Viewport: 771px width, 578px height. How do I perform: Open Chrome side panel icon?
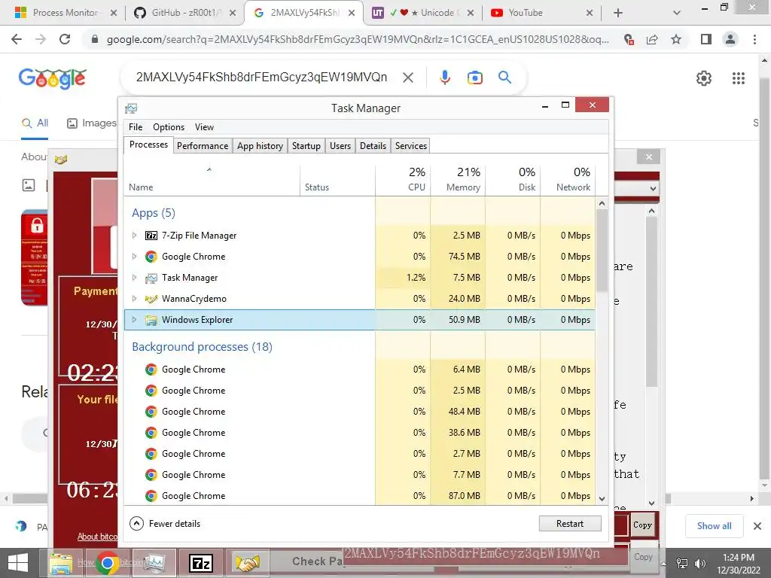coord(706,39)
